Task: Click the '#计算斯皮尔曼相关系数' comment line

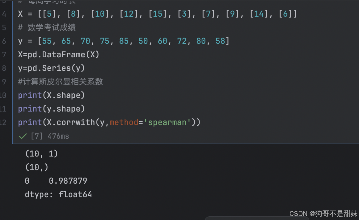Action: (61, 82)
